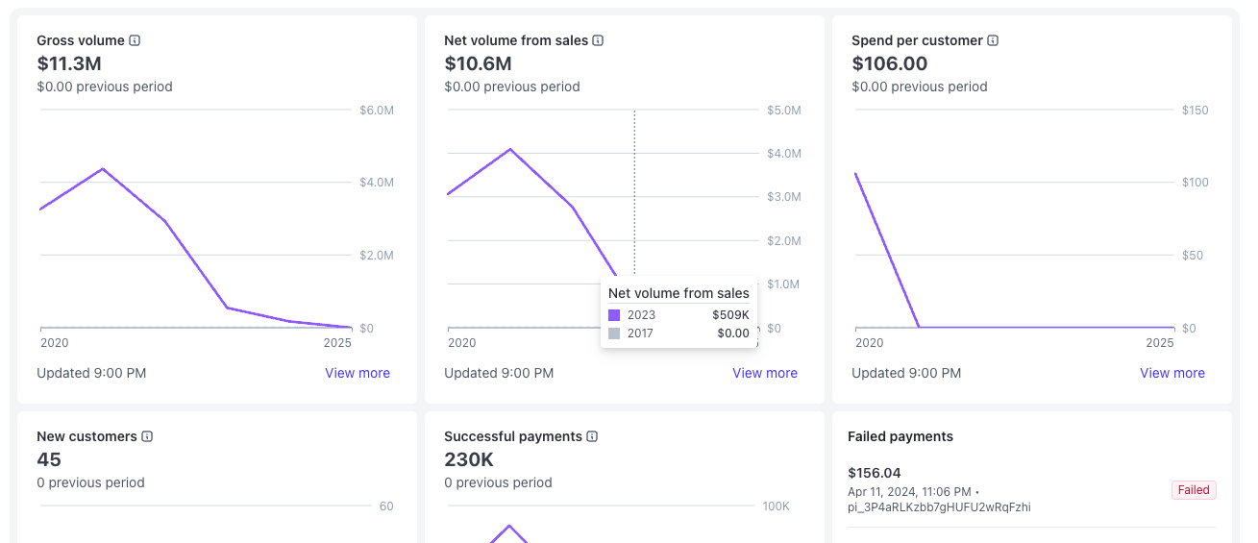Click gray 2017 legend swatch in tooltip

click(x=614, y=333)
